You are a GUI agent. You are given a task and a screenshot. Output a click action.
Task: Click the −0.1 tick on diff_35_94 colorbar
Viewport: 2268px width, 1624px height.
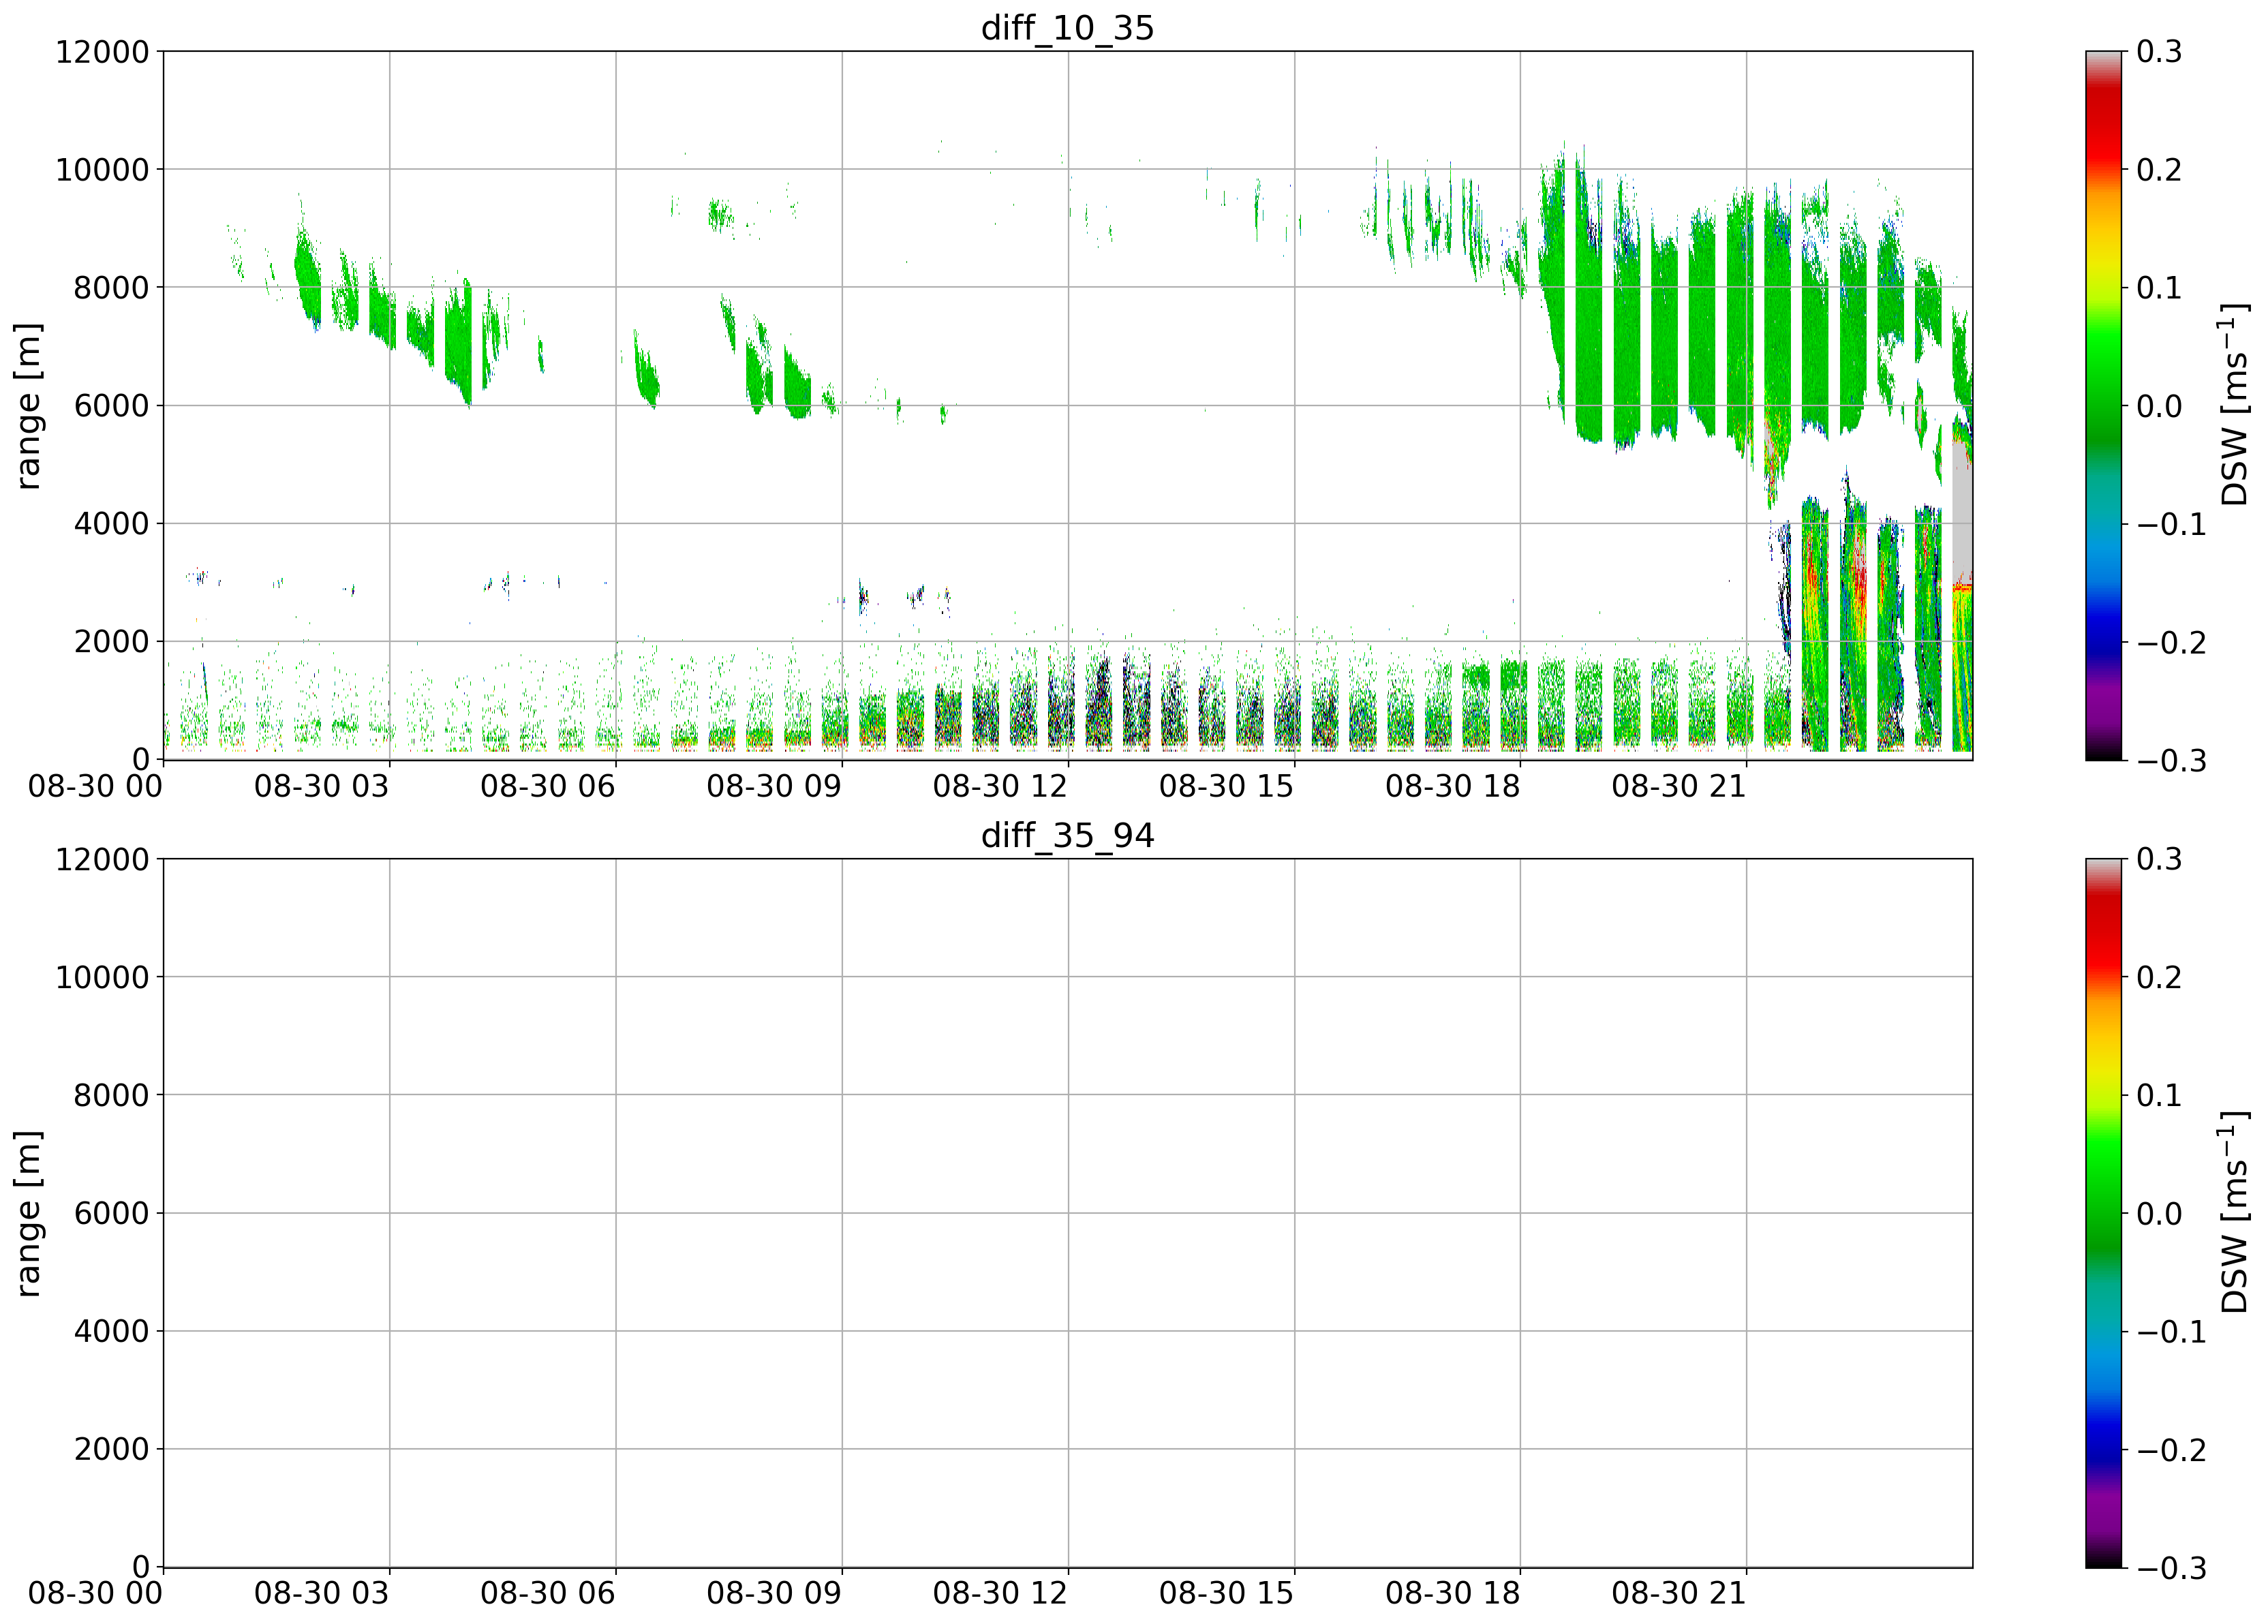(x=2171, y=1331)
